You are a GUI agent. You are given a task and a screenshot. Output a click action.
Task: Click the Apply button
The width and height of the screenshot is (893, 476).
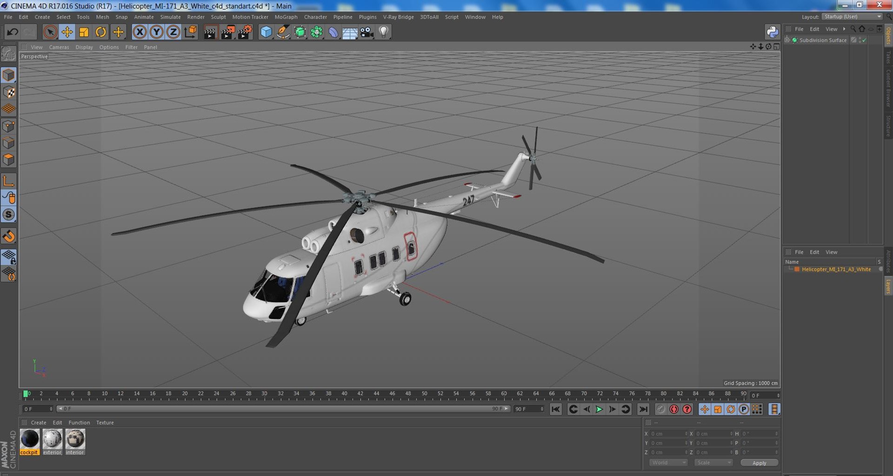point(759,463)
